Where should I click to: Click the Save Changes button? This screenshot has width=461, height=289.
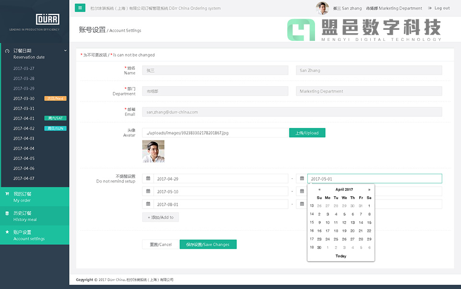click(x=208, y=244)
